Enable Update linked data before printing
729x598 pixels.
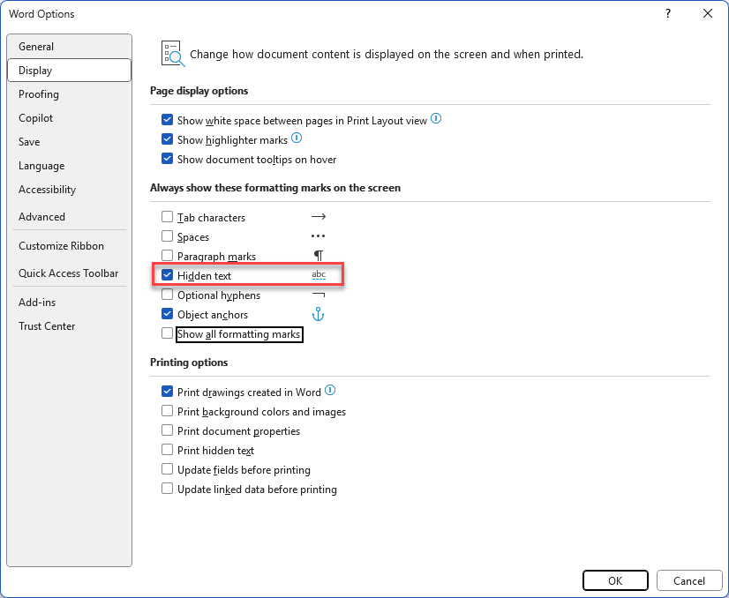[x=168, y=489]
